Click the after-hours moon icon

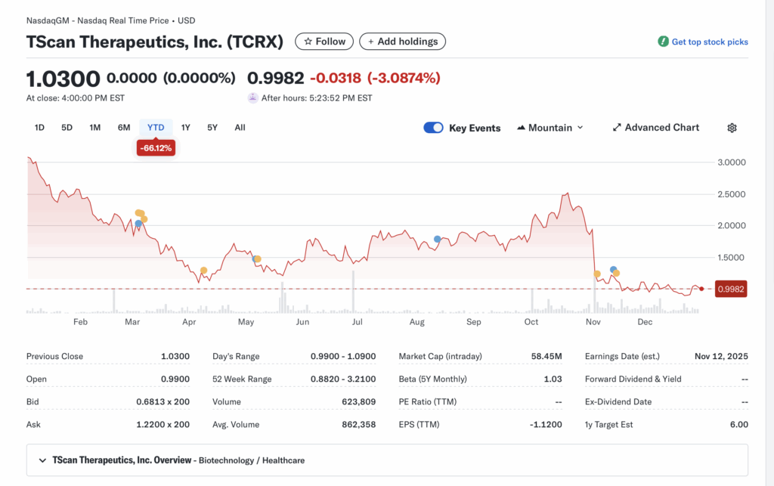pos(252,98)
